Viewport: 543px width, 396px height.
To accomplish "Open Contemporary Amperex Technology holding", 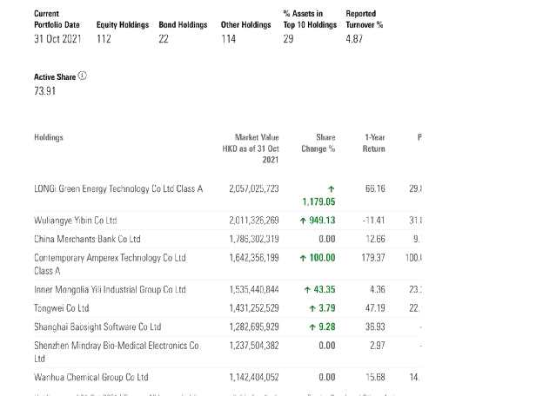I will pyautogui.click(x=110, y=258).
